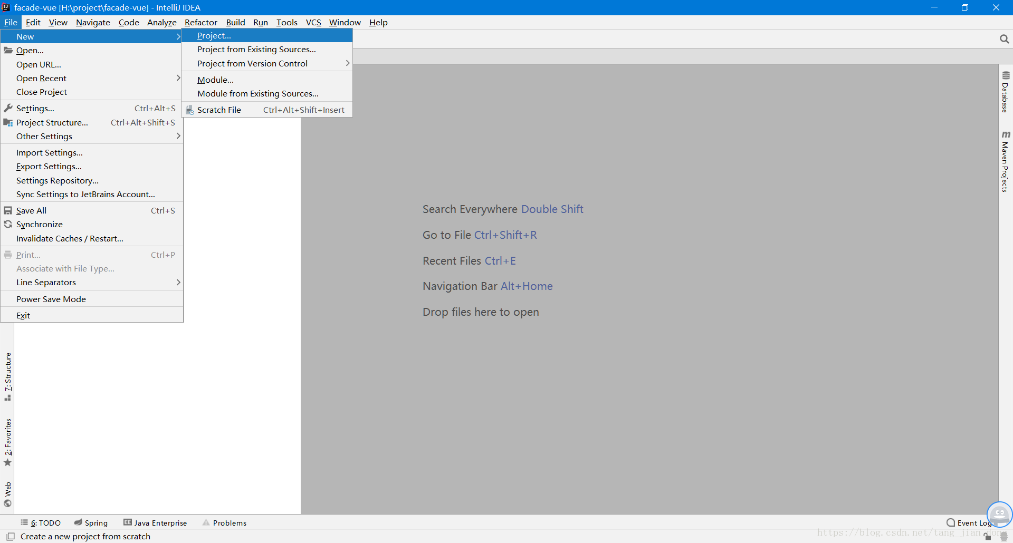1013x543 pixels.
Task: Click the Event Log icon
Action: (951, 522)
